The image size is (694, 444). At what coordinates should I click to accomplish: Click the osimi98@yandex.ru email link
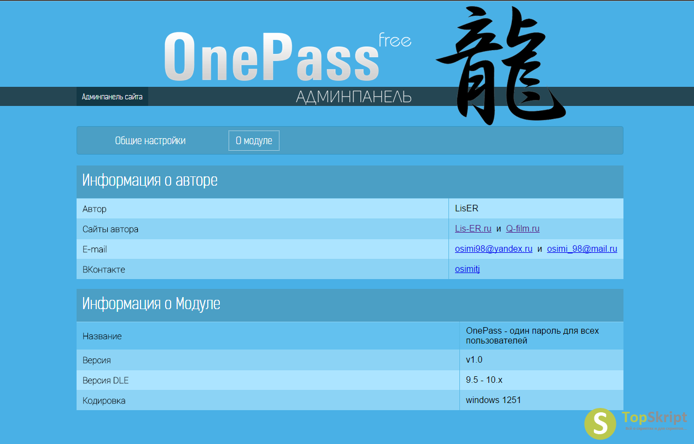[x=494, y=249]
